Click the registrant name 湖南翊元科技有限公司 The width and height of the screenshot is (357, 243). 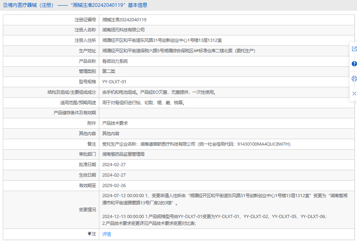[x=123, y=30]
